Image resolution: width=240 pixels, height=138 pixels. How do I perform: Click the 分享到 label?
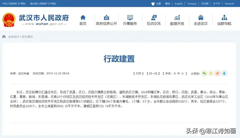195,73
